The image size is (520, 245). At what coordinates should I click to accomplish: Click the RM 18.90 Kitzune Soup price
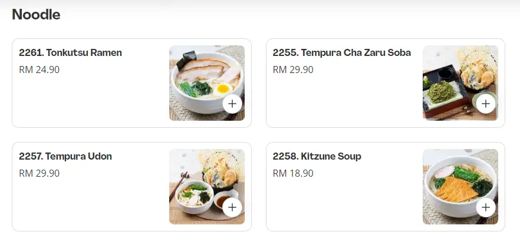293,174
